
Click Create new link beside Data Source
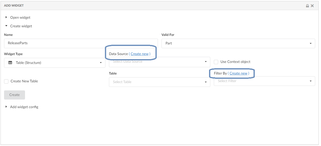coord(140,54)
